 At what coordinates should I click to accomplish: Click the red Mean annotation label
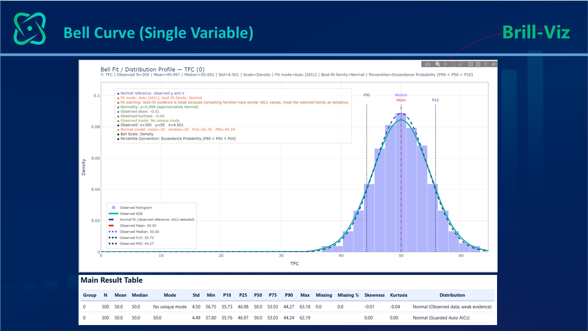[401, 100]
